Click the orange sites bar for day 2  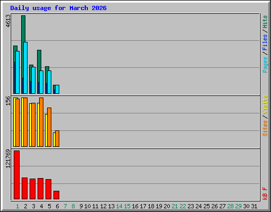point(25,122)
